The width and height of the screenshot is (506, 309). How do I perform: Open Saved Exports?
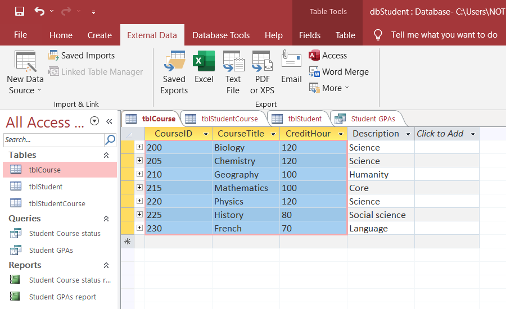tap(174, 72)
